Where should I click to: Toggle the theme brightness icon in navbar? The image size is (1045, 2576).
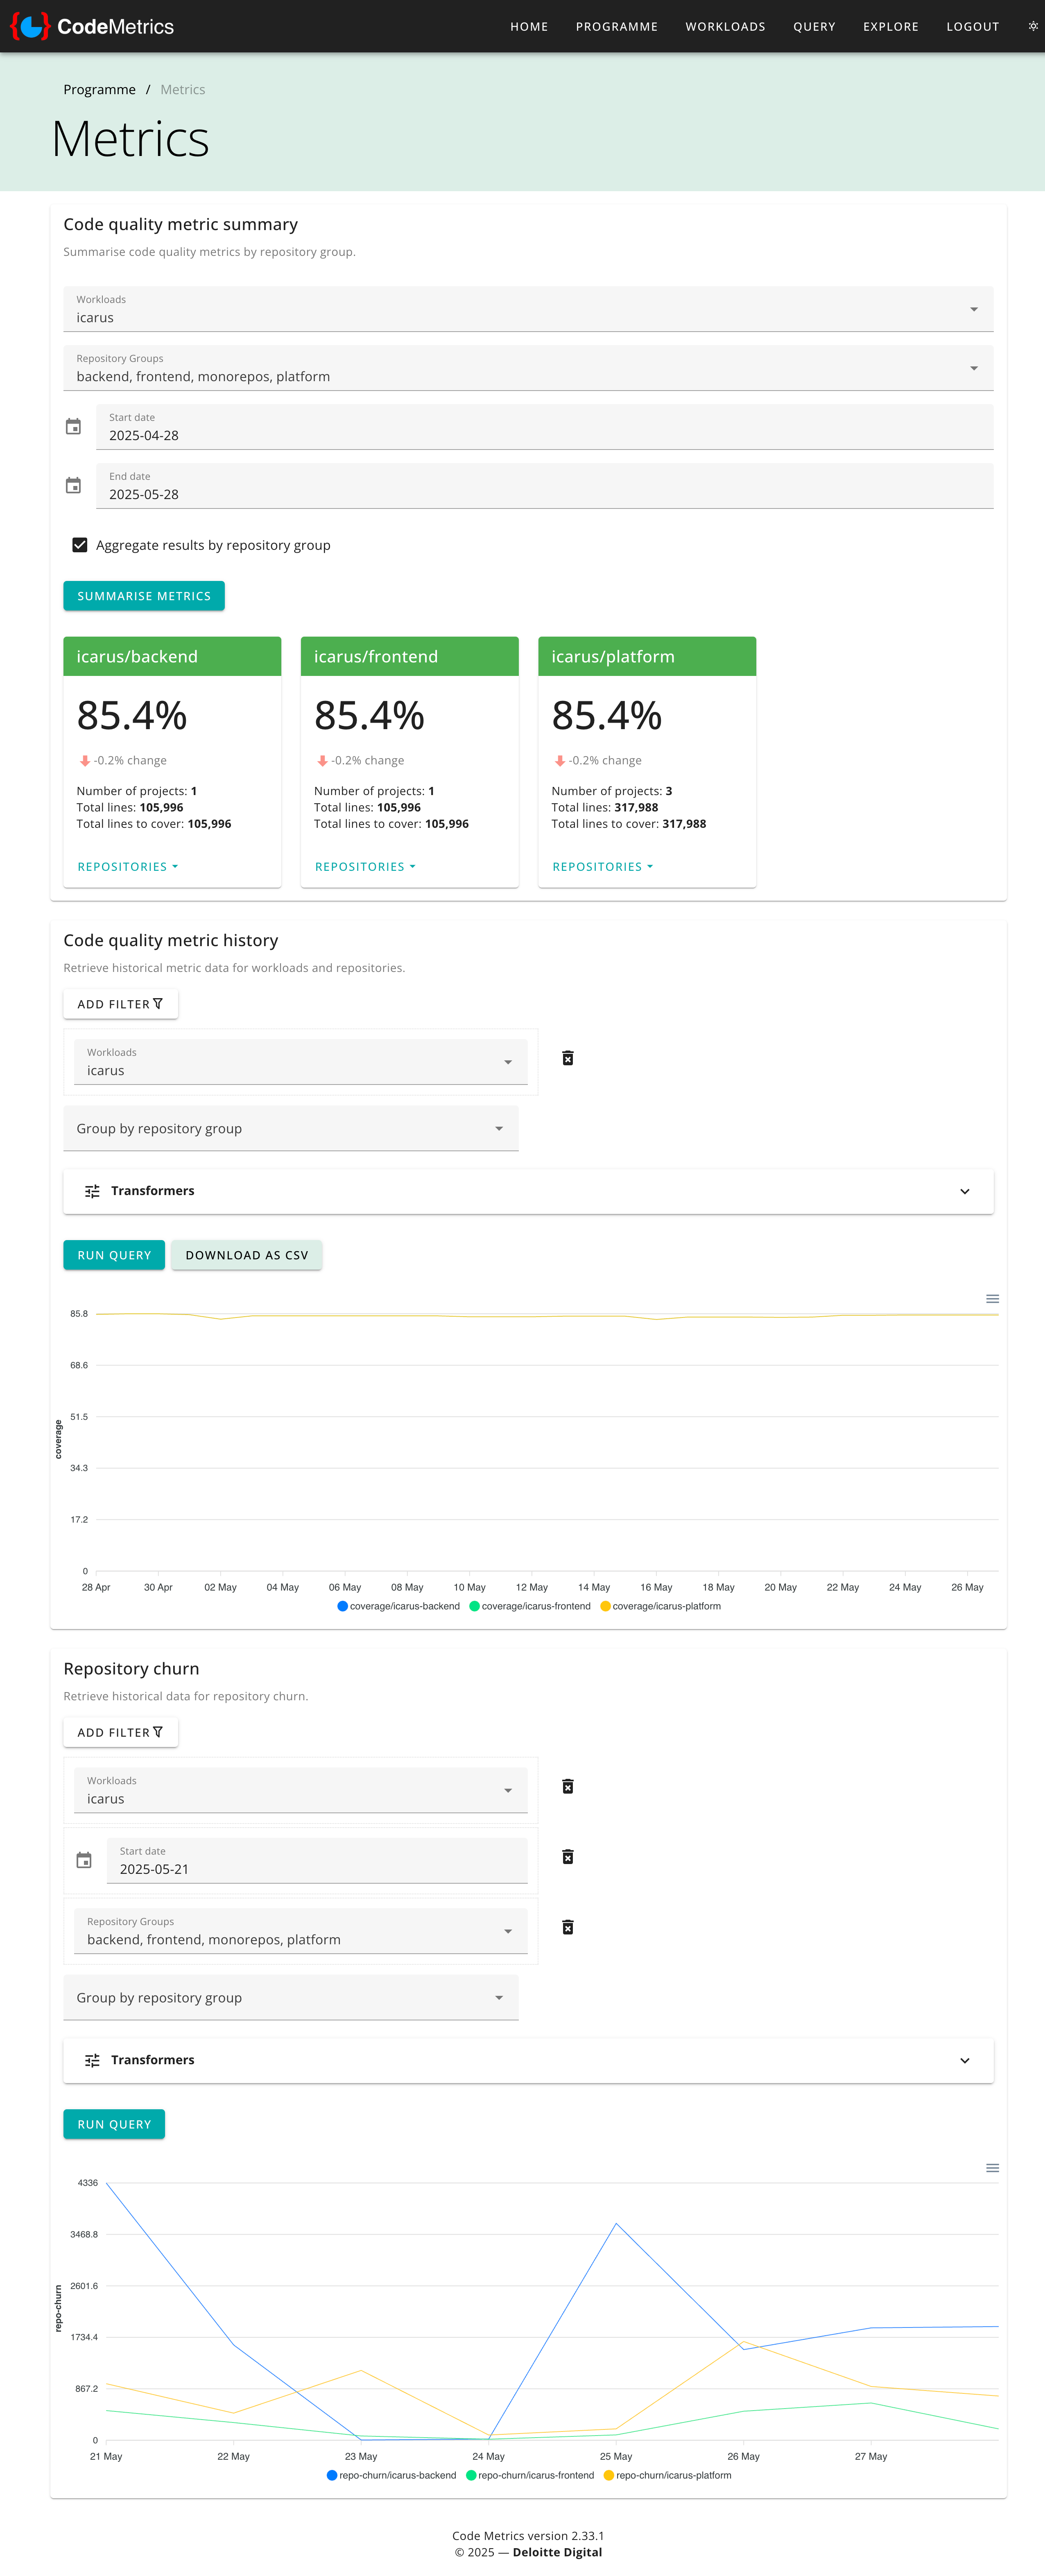coord(1033,27)
